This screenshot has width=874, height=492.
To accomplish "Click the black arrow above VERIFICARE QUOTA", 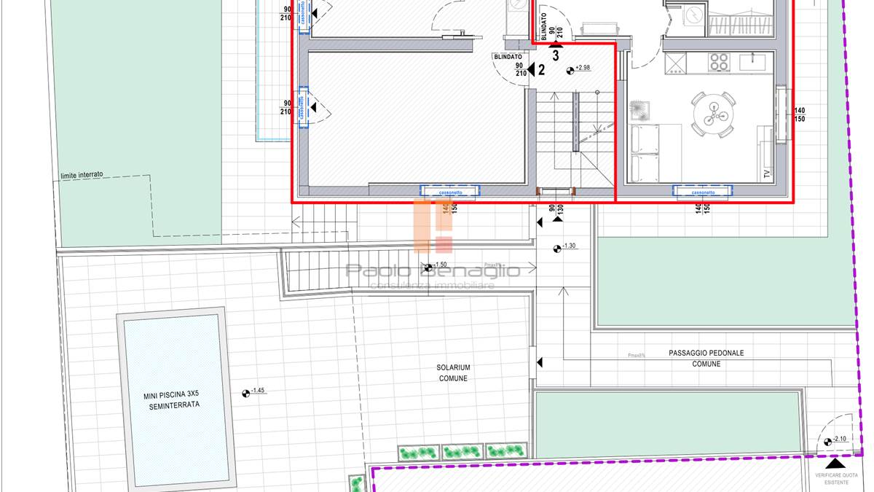I will point(835,462).
